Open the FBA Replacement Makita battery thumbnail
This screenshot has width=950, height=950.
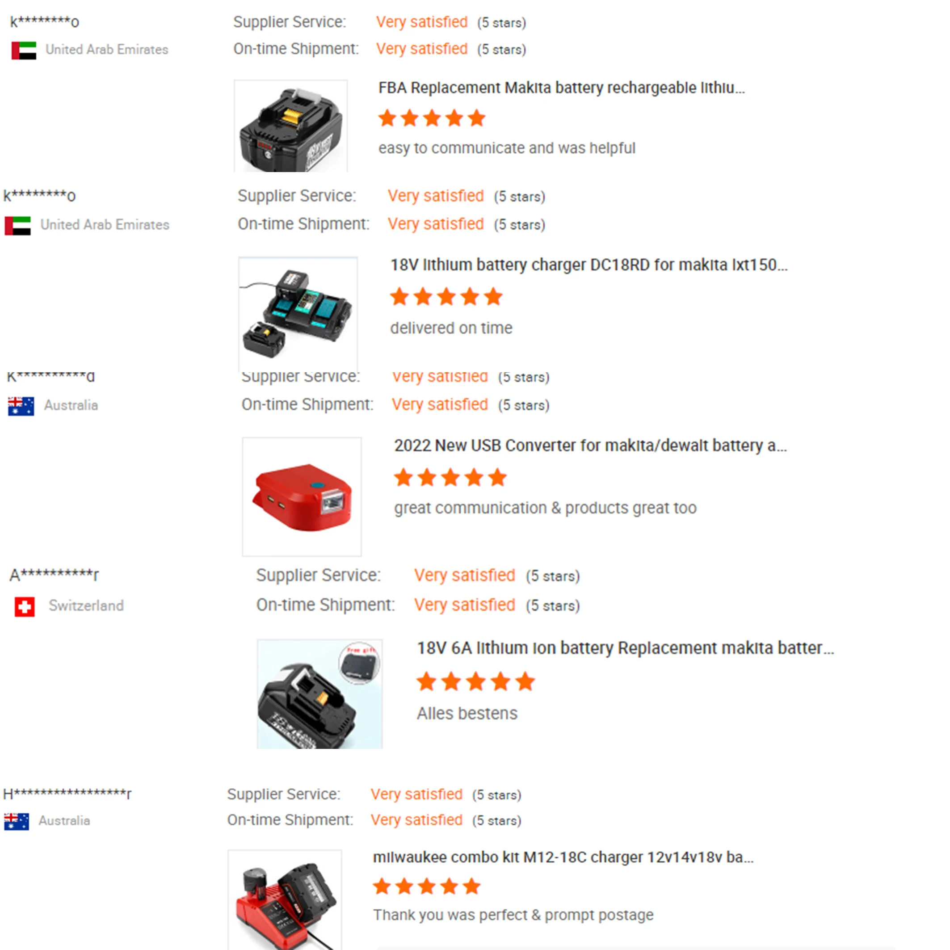pos(290,126)
